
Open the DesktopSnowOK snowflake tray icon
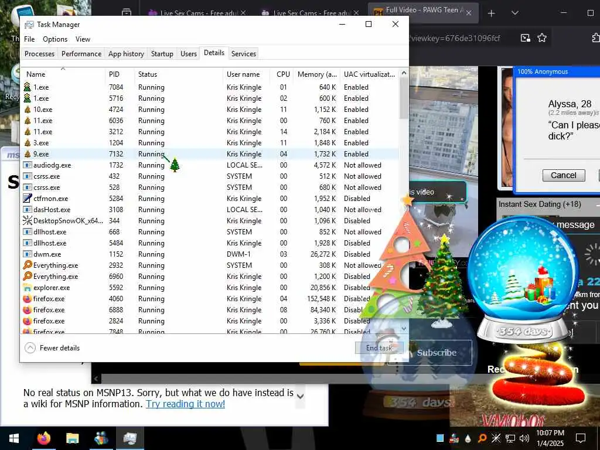[496, 438]
